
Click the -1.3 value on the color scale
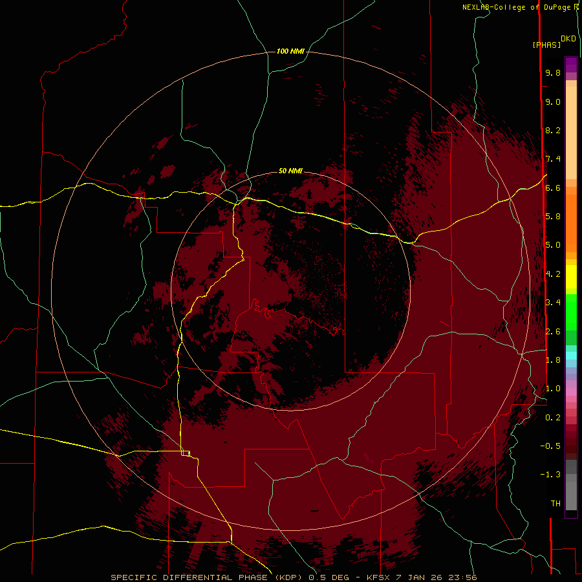point(550,475)
